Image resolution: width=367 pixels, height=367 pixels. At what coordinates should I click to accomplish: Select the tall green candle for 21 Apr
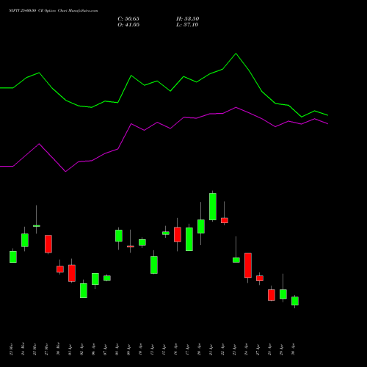click(213, 206)
